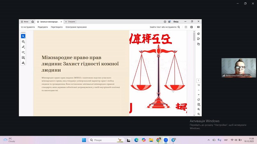Star the open document tab

[38, 22]
